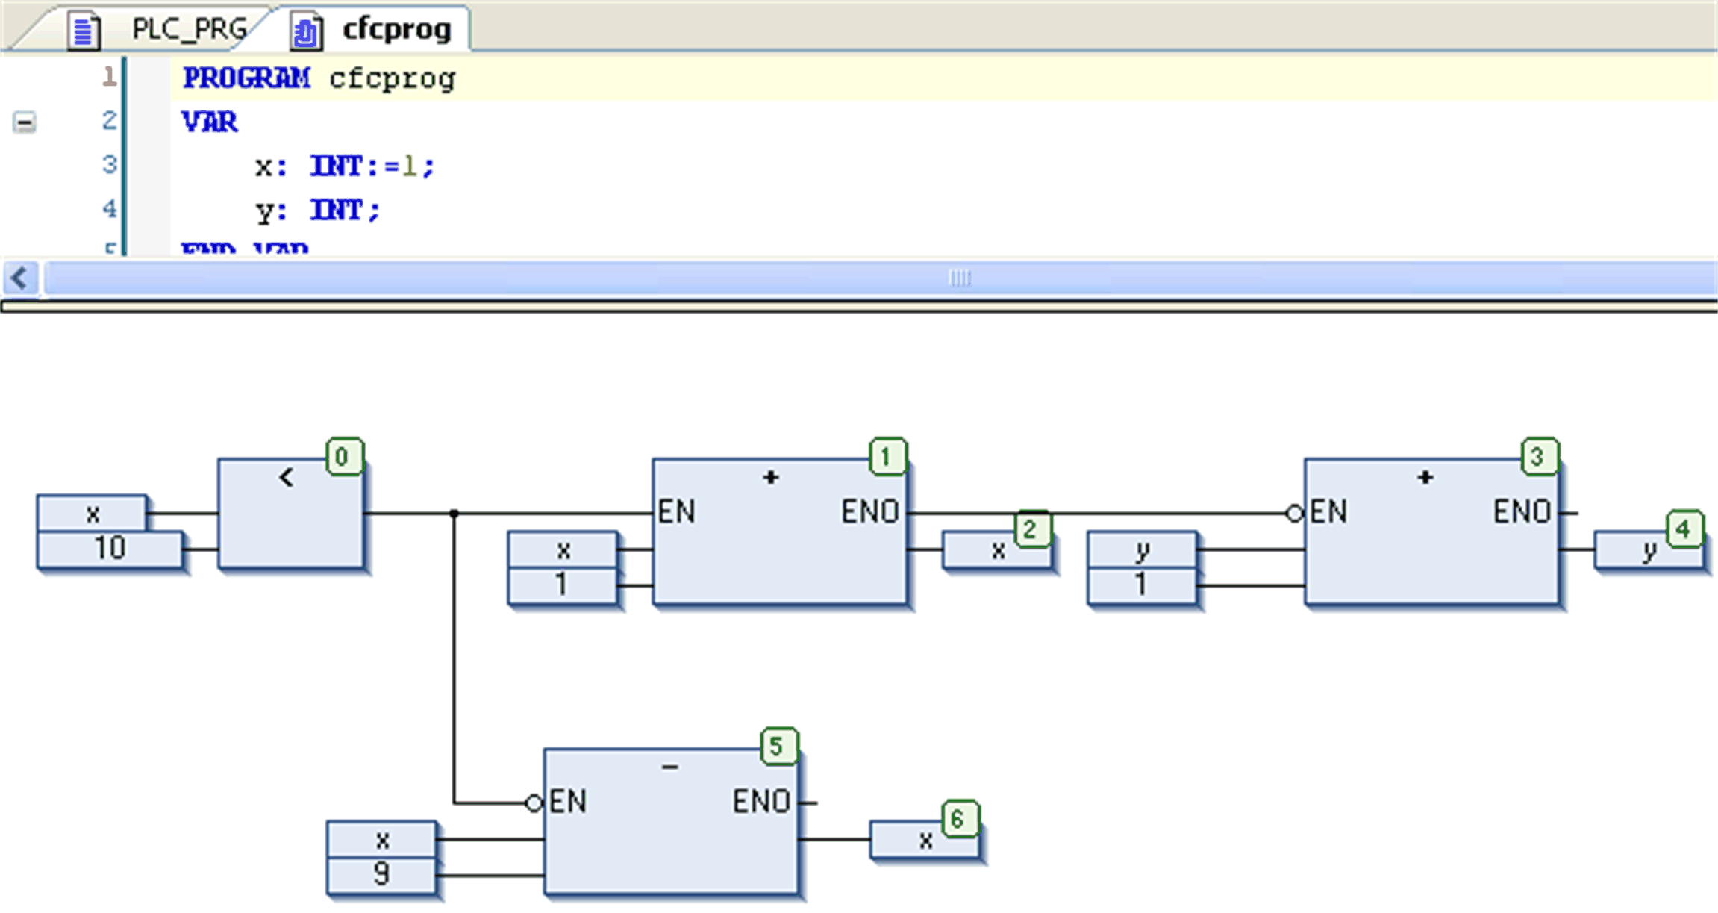Click the ENO pin of first addition box

click(869, 513)
